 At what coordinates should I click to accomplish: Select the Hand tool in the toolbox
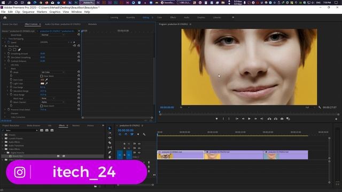[x=110, y=157]
